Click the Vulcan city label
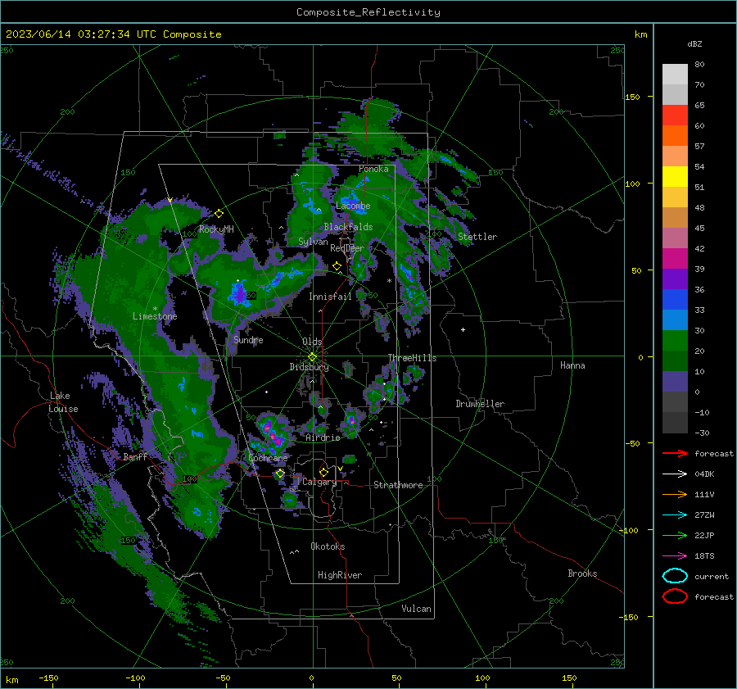The height and width of the screenshot is (689, 737). pyautogui.click(x=416, y=609)
